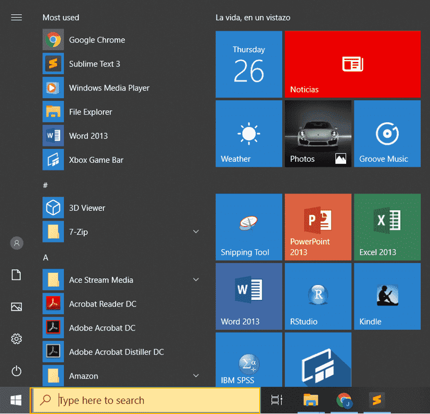
Task: Open the Photos tile with the car image
Action: tap(318, 134)
